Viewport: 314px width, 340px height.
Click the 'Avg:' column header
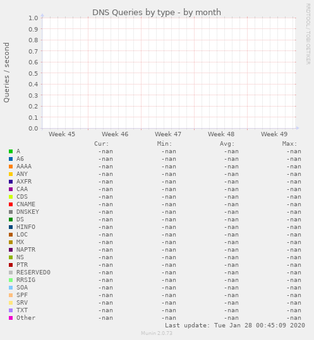(227, 144)
